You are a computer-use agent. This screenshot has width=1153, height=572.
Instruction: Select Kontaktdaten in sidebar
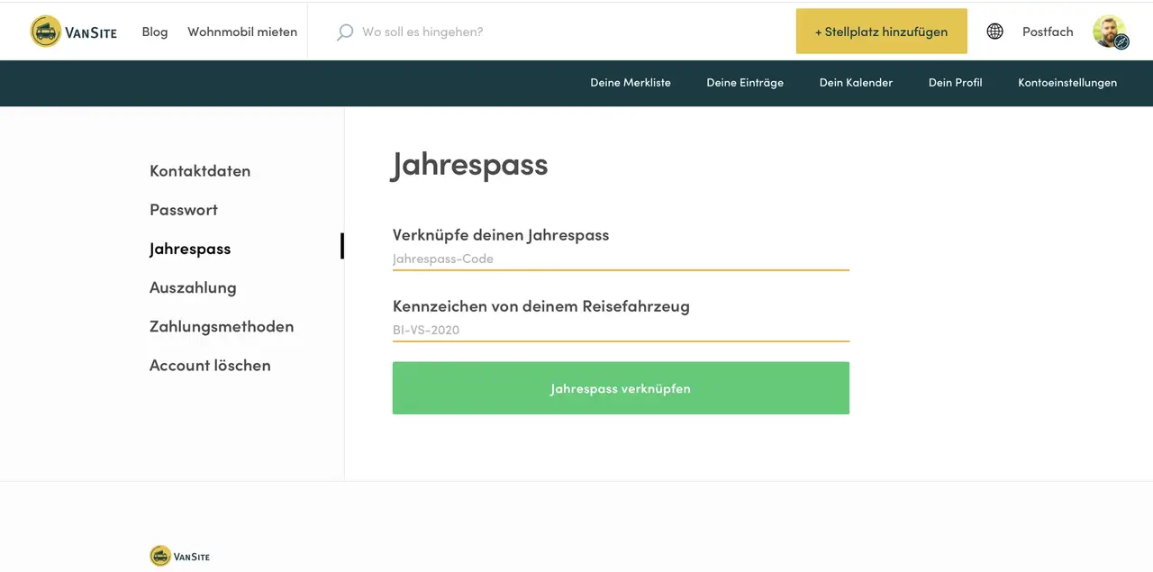(200, 171)
